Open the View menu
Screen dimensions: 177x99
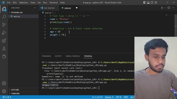point(33,2)
